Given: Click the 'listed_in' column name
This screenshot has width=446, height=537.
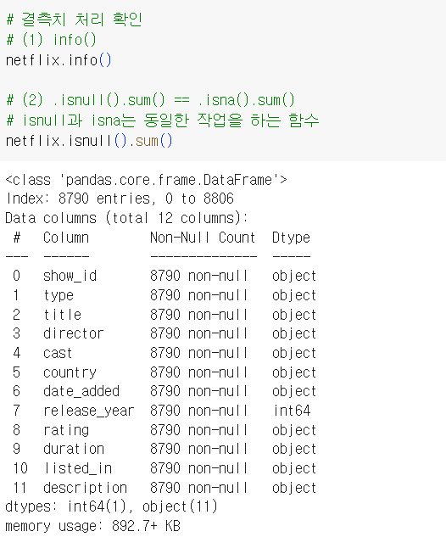Looking at the screenshot, I should pos(78,468).
